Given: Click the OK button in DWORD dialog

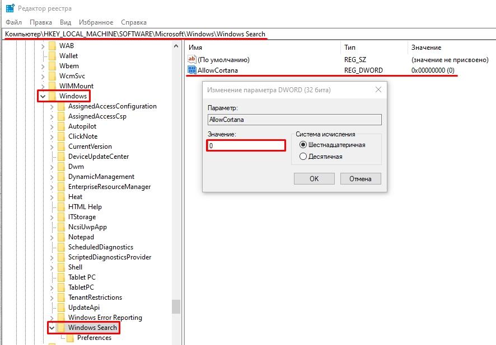Looking at the screenshot, I should tap(314, 178).
